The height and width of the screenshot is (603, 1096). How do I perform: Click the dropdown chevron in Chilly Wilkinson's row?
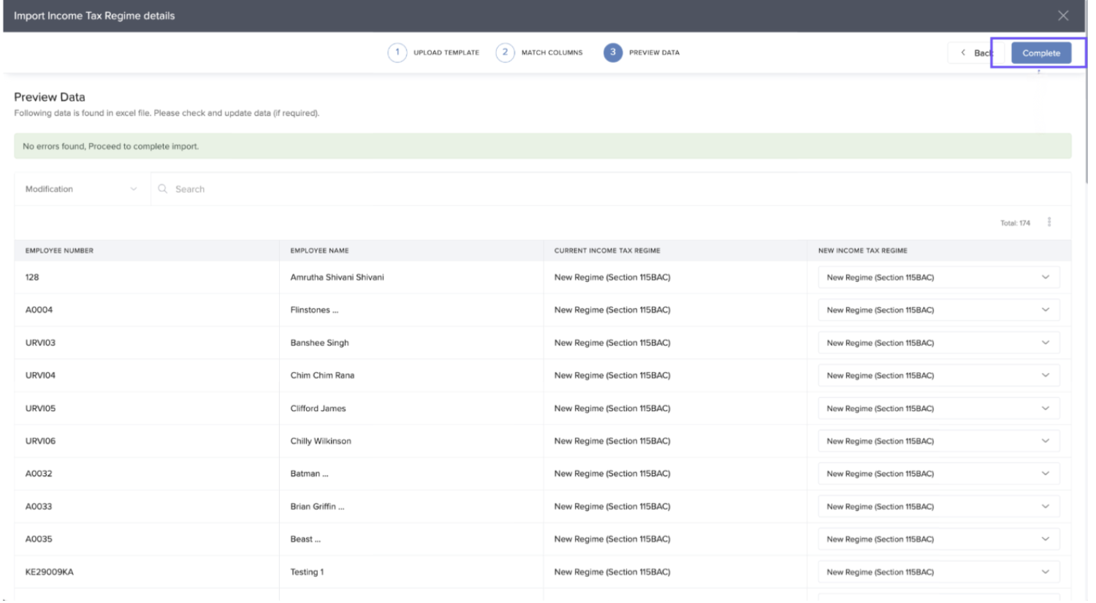pyautogui.click(x=1045, y=441)
